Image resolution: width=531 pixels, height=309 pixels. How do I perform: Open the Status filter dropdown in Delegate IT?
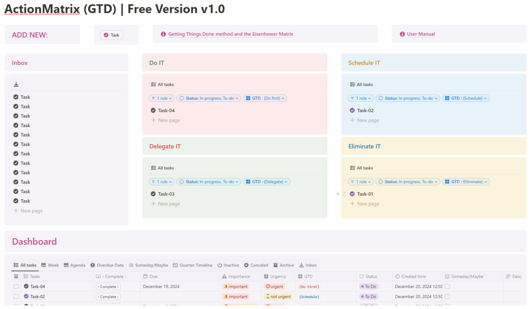[209, 182]
